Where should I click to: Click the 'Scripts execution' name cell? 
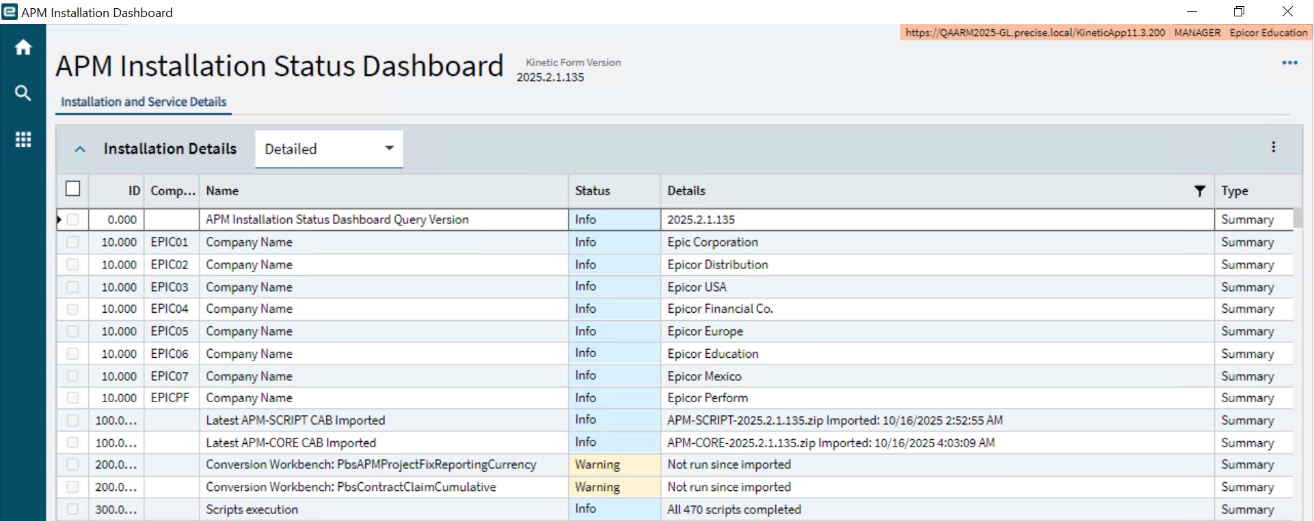tap(384, 509)
